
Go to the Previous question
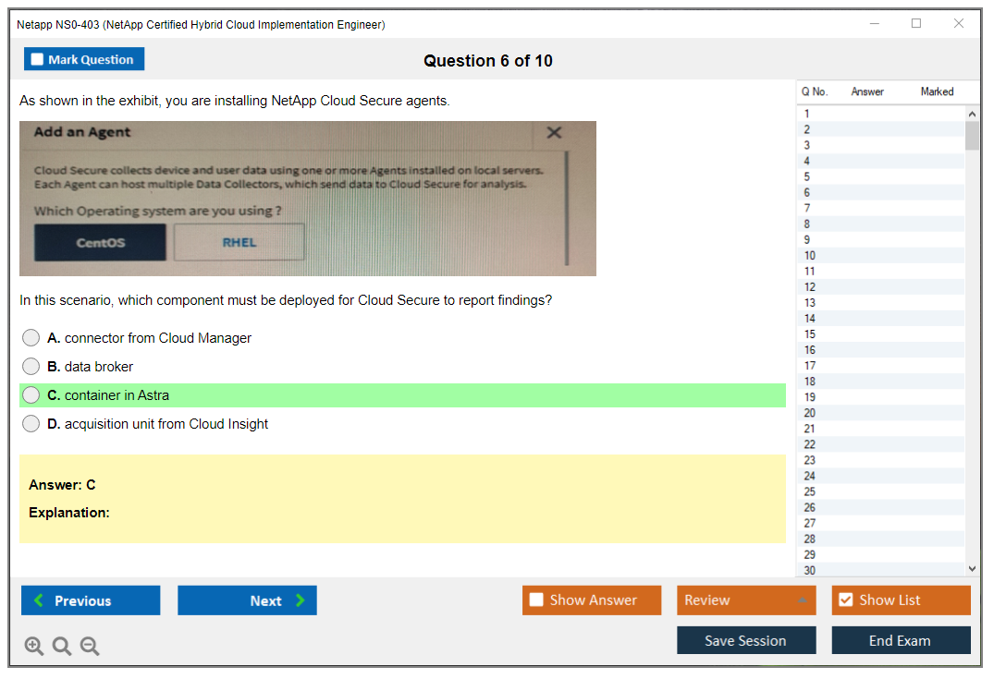point(91,600)
